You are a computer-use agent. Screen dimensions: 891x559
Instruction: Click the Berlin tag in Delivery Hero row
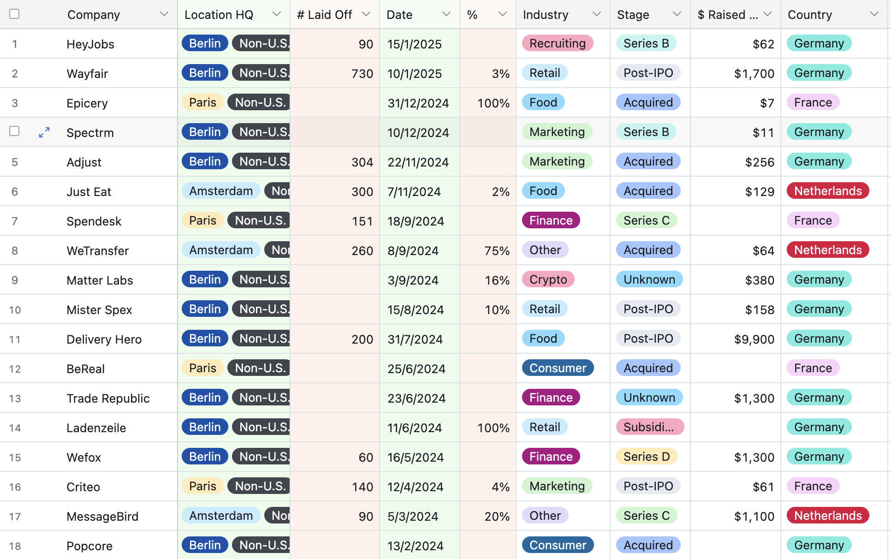click(205, 339)
